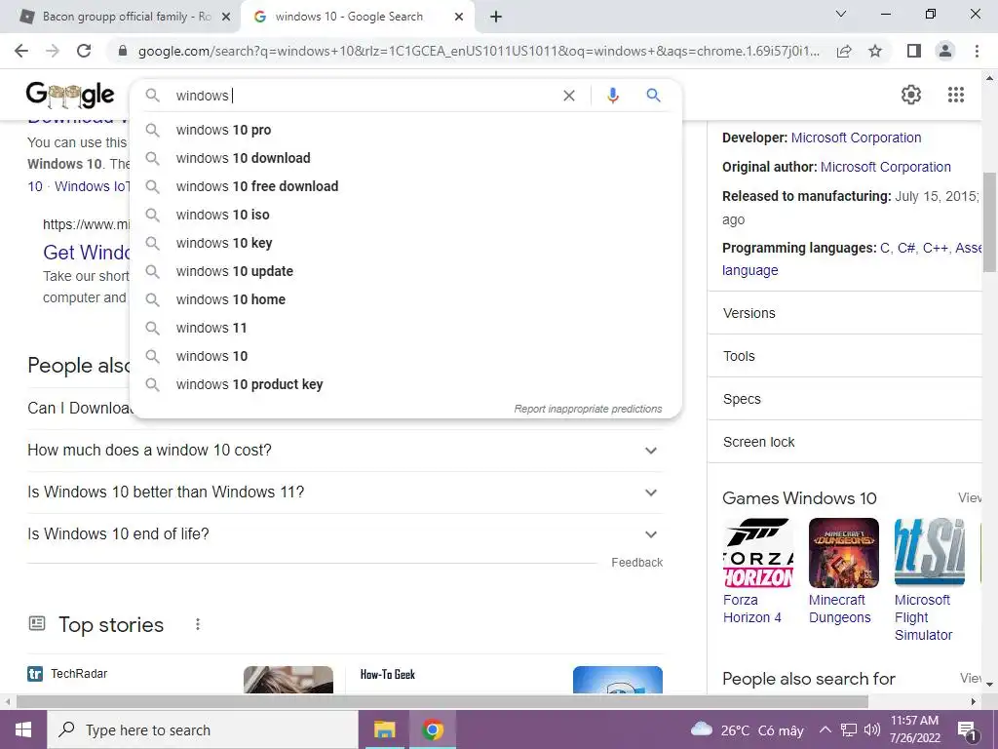Open Google apps grid
Viewport: 998px width, 749px height.
(956, 95)
